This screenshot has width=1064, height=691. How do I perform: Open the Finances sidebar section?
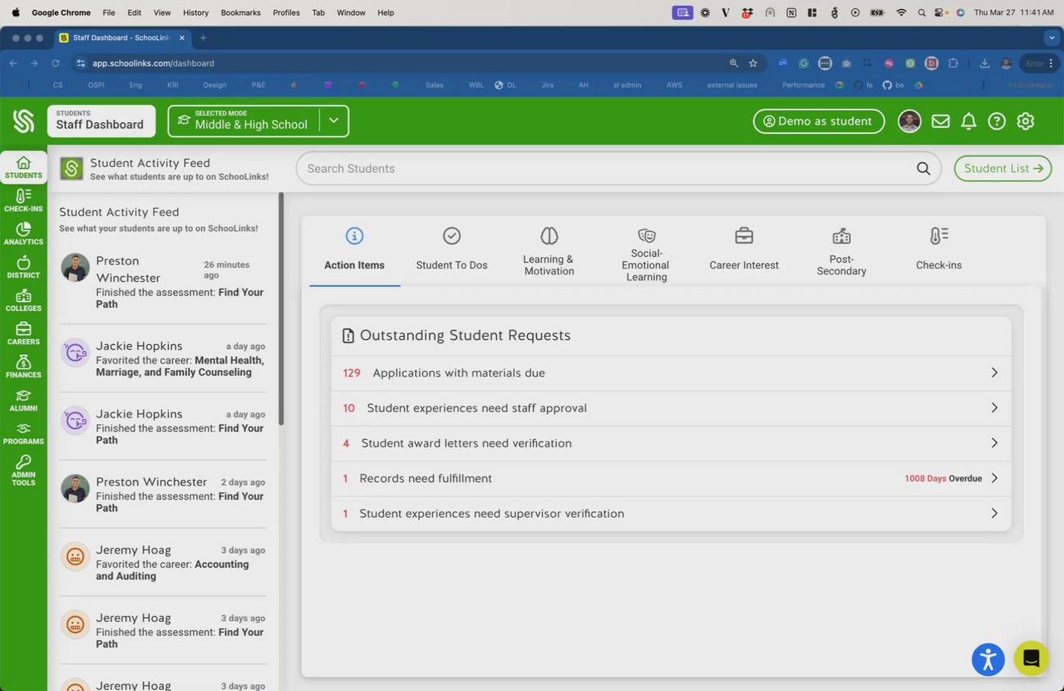[x=23, y=367]
